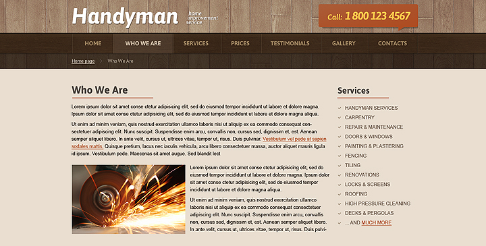This screenshot has height=246, width=486.
Task: Click the breadcrumb arrow separator icon
Action: 101,61
